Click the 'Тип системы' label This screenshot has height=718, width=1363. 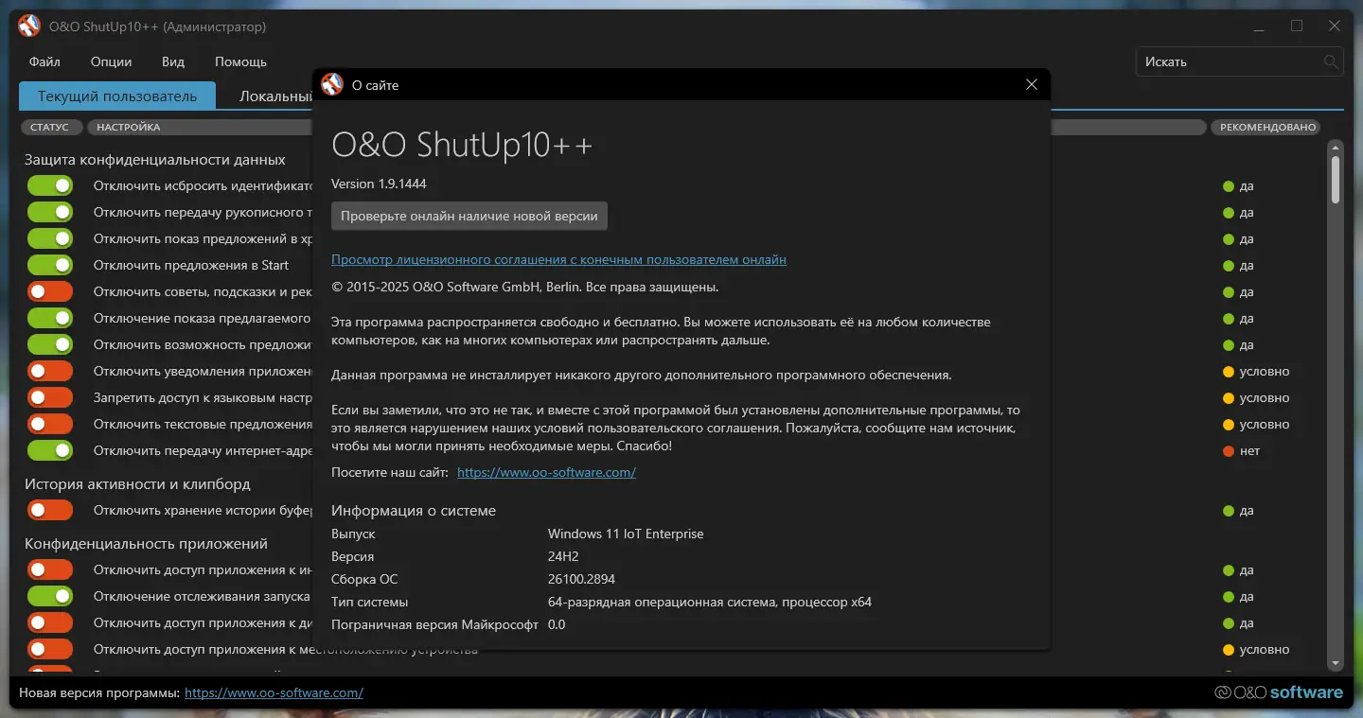coord(369,603)
